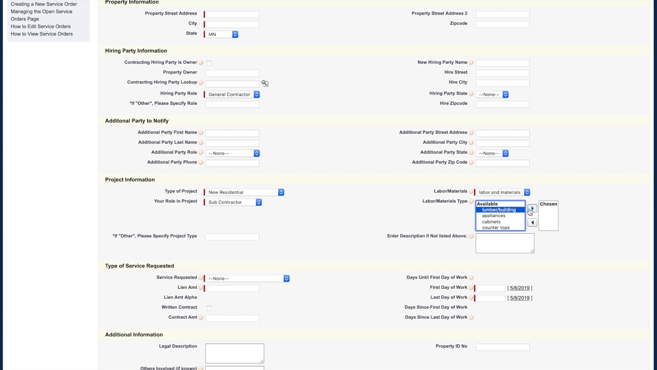Viewport: 657px width, 370px height.
Task: Open the Labor/Materials dropdown
Action: pos(503,192)
